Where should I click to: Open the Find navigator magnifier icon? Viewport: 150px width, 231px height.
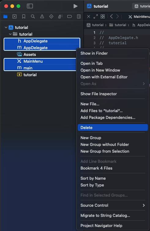33,16
